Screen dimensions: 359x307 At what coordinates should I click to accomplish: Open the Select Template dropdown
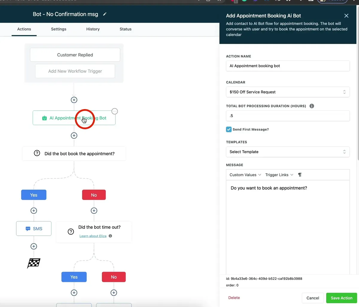point(288,152)
